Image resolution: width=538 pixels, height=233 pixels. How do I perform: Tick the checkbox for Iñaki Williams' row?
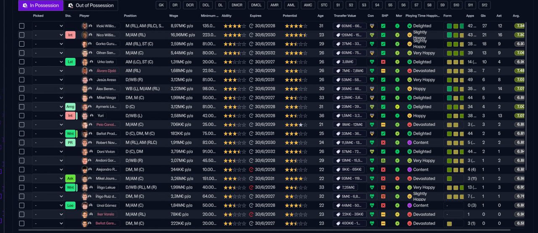click(22, 26)
